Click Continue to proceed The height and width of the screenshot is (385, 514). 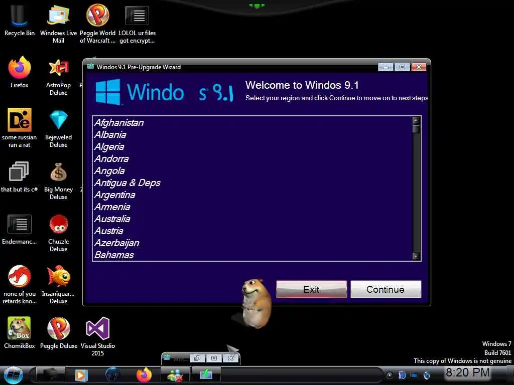click(x=385, y=289)
